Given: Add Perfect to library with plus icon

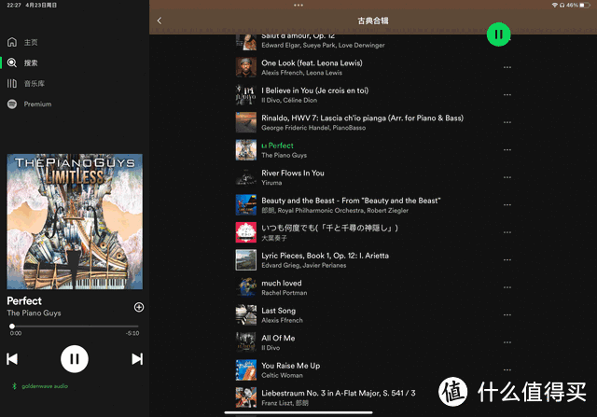Looking at the screenshot, I should (x=139, y=307).
